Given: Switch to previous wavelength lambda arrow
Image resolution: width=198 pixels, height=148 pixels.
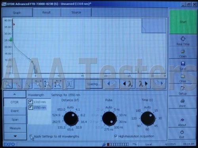Looking at the screenshot, I should pos(128,84).
